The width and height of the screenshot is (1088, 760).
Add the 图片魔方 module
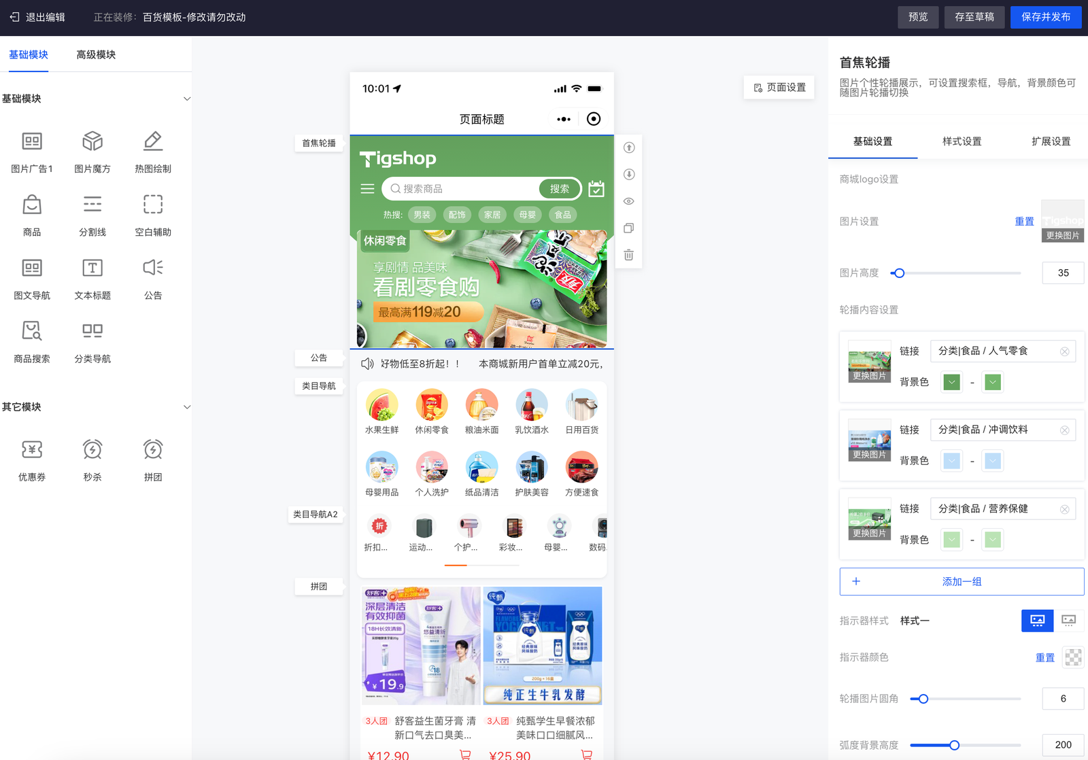(x=92, y=151)
